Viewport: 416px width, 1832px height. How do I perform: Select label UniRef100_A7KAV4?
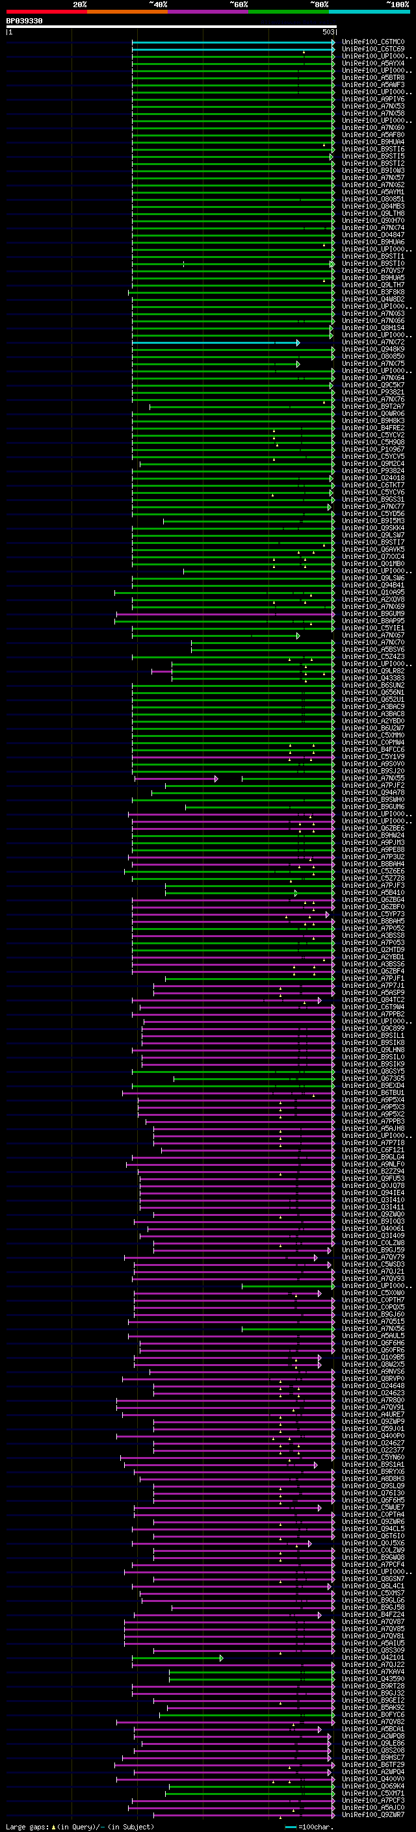pyautogui.click(x=373, y=1672)
